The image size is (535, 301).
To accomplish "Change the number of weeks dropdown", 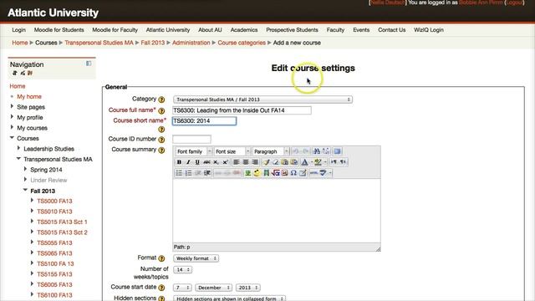I will click(182, 269).
